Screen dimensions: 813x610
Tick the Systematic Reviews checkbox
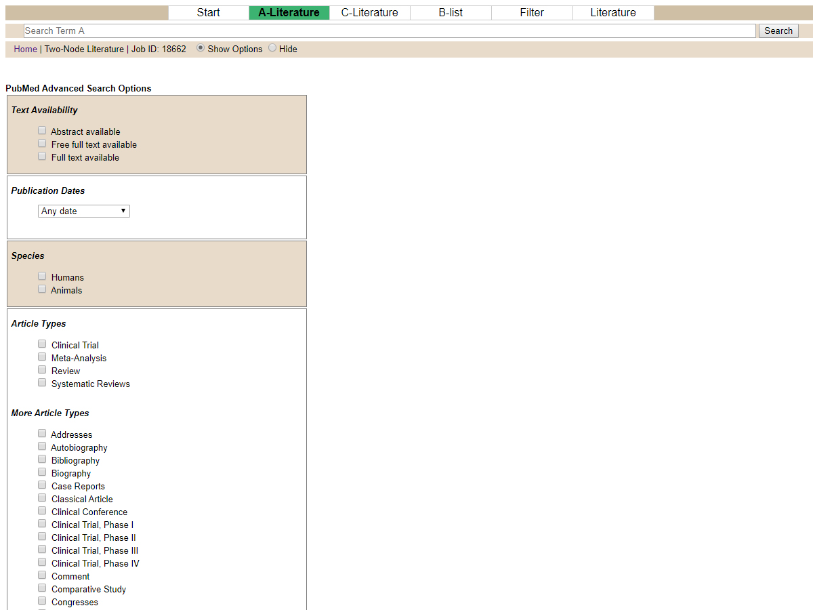point(42,383)
